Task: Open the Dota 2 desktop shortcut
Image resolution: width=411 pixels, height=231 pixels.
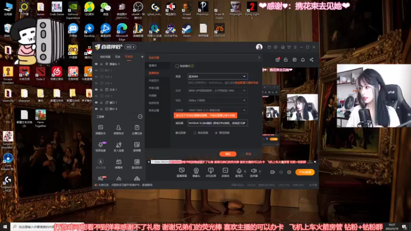Action: (x=41, y=73)
